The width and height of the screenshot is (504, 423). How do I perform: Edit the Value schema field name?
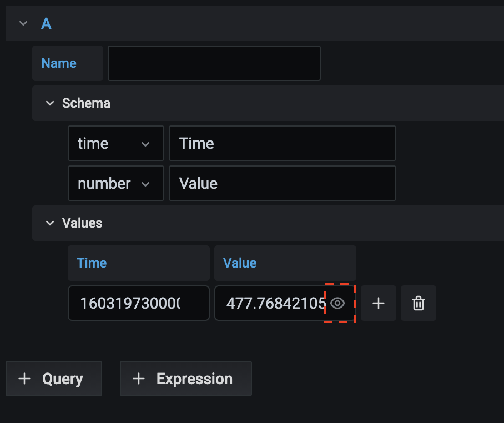point(282,183)
